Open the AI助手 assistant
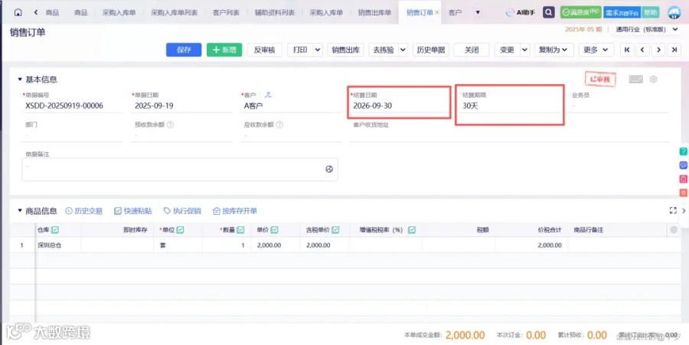This screenshot has height=345, width=689. coord(521,13)
